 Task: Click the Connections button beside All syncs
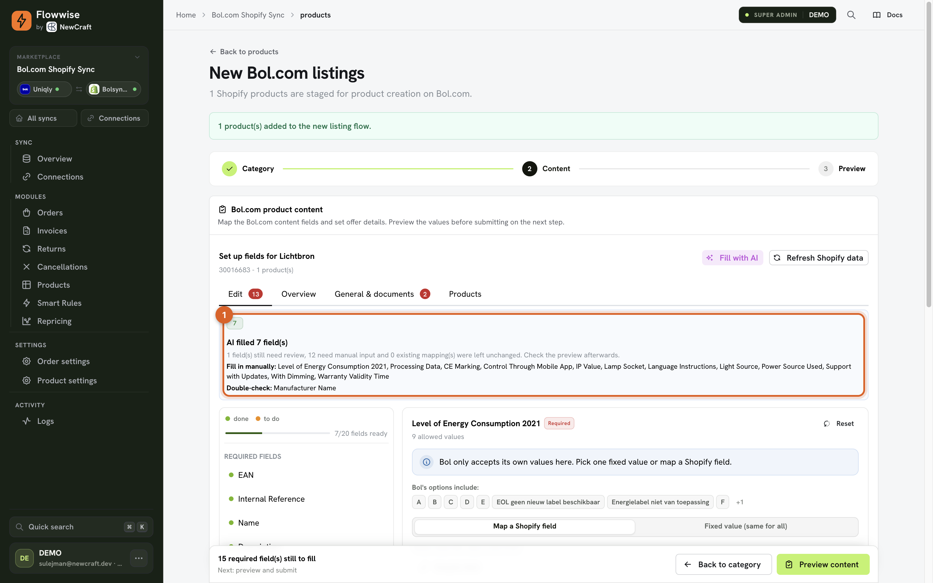115,118
